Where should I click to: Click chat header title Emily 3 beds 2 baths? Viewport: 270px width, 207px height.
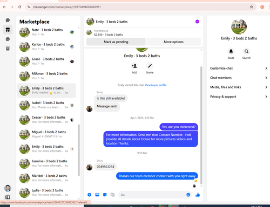(112, 22)
